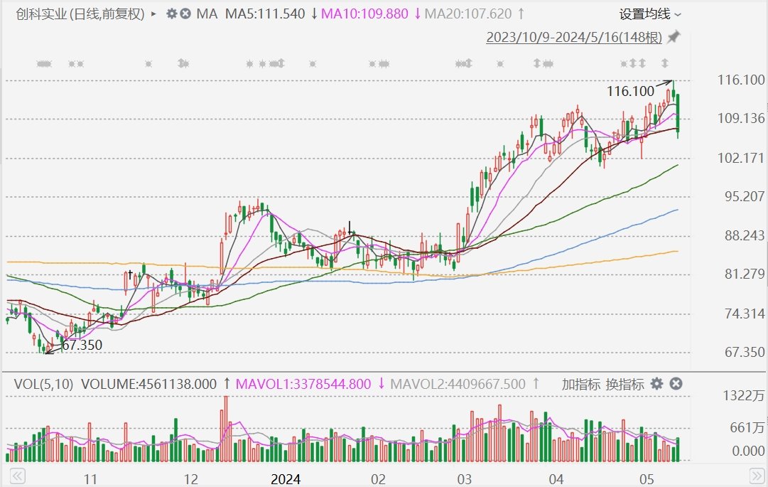Image resolution: width=768 pixels, height=487 pixels.
Task: Click the MAVOL2:4409667.500 readout
Action: (458, 384)
